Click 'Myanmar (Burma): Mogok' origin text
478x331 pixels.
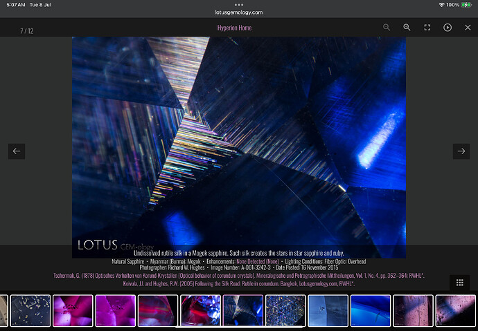(175, 261)
